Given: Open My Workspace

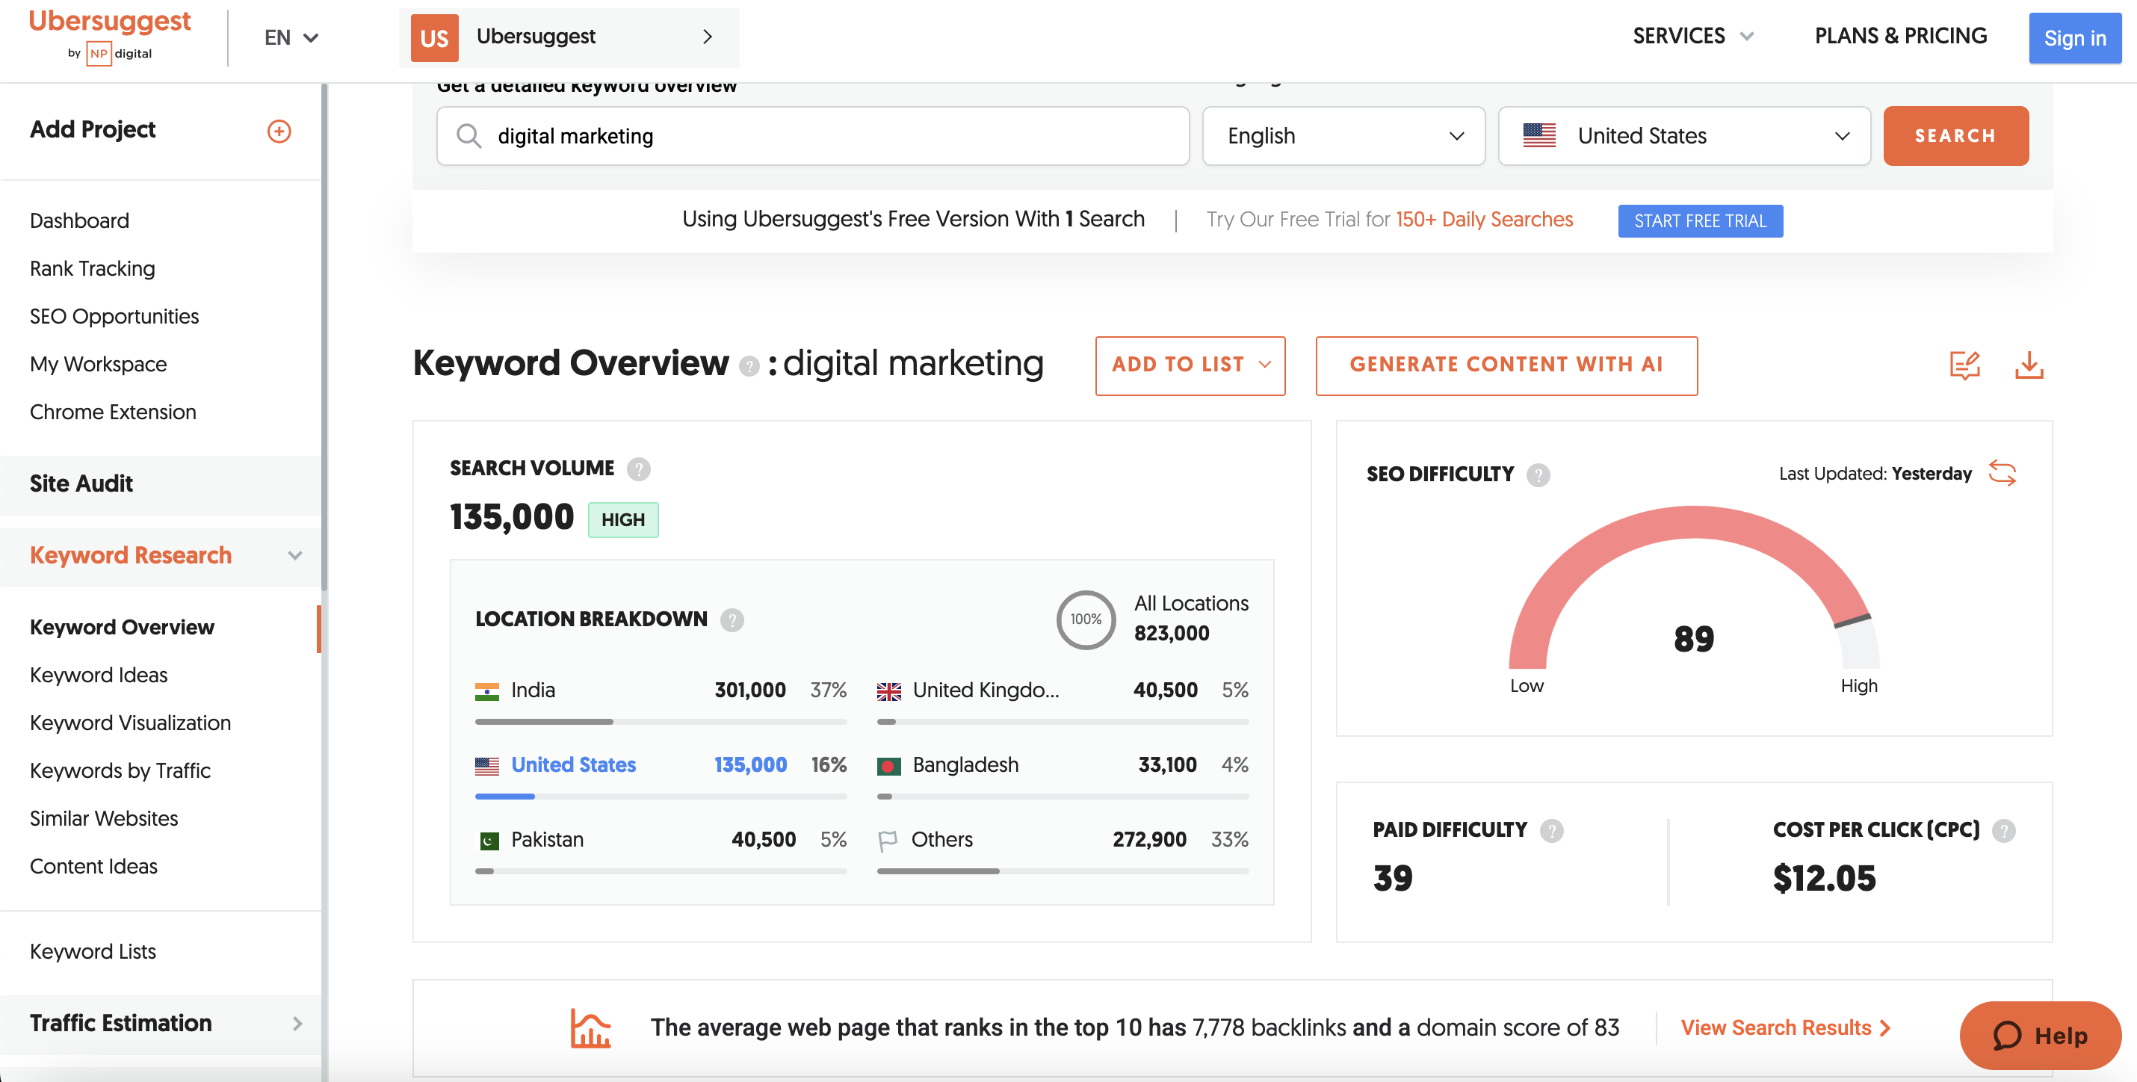Looking at the screenshot, I should 98,364.
